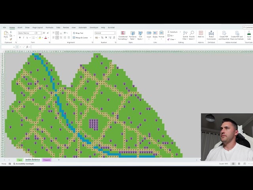Select the Format Painter brush

(x=11, y=39)
